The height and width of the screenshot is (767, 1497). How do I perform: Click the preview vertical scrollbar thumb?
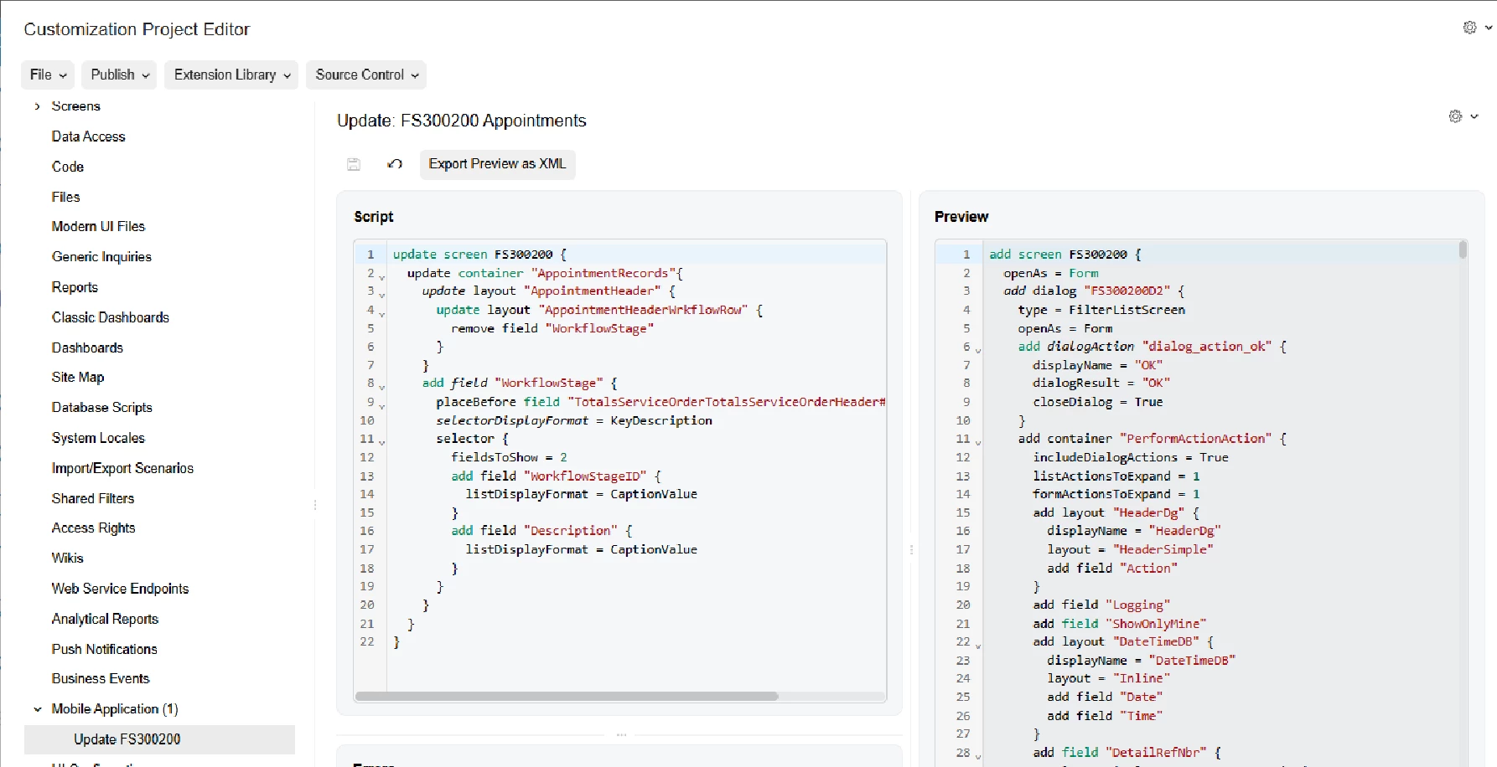(1463, 250)
